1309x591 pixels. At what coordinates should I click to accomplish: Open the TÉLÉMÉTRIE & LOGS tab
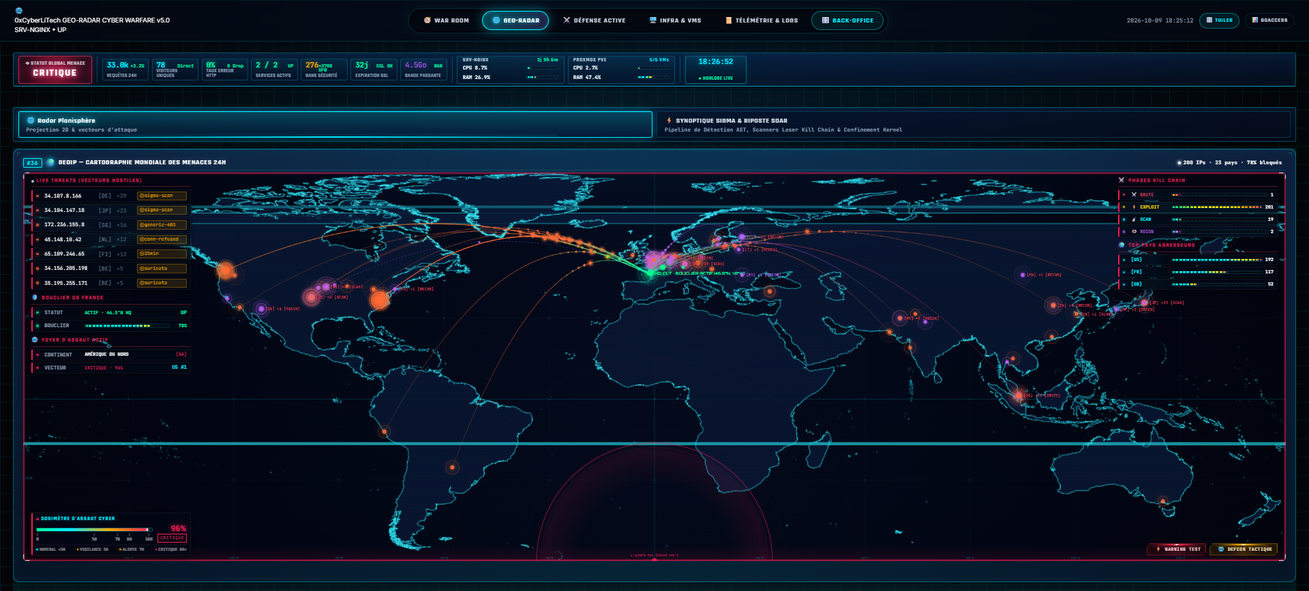762,20
